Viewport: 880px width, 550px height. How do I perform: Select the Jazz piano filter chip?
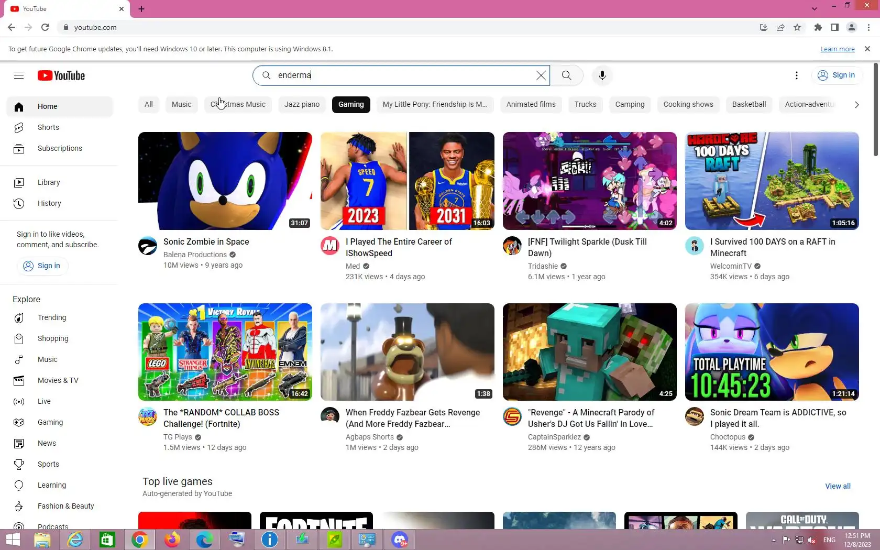(302, 105)
